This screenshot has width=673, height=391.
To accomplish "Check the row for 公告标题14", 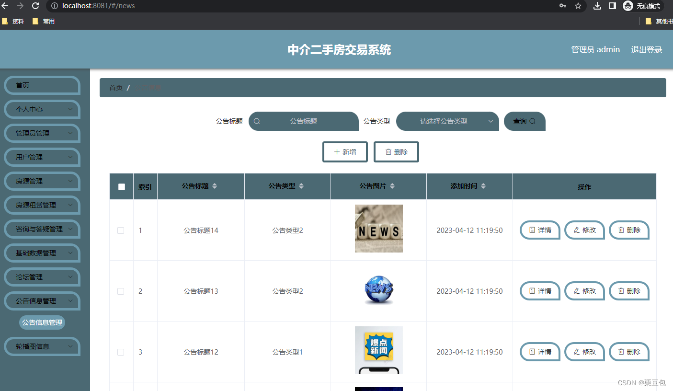I will coord(121,230).
